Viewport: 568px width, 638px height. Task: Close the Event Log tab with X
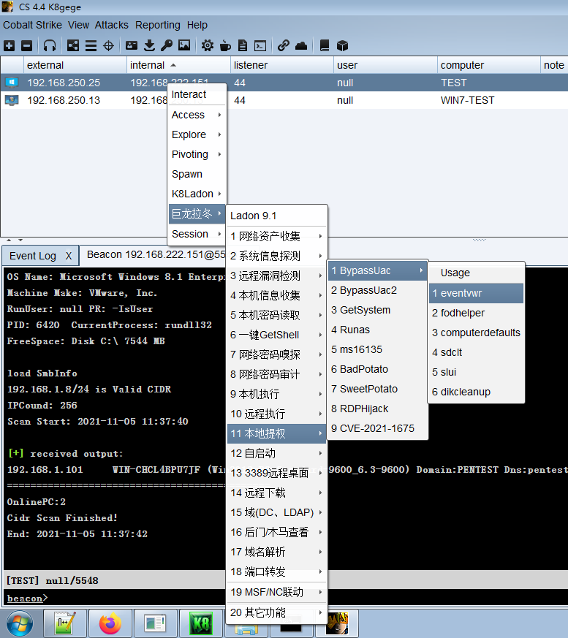69,256
